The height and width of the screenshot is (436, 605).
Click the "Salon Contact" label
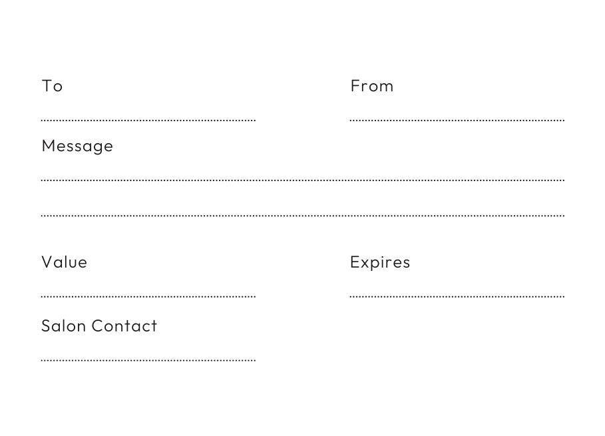point(99,326)
